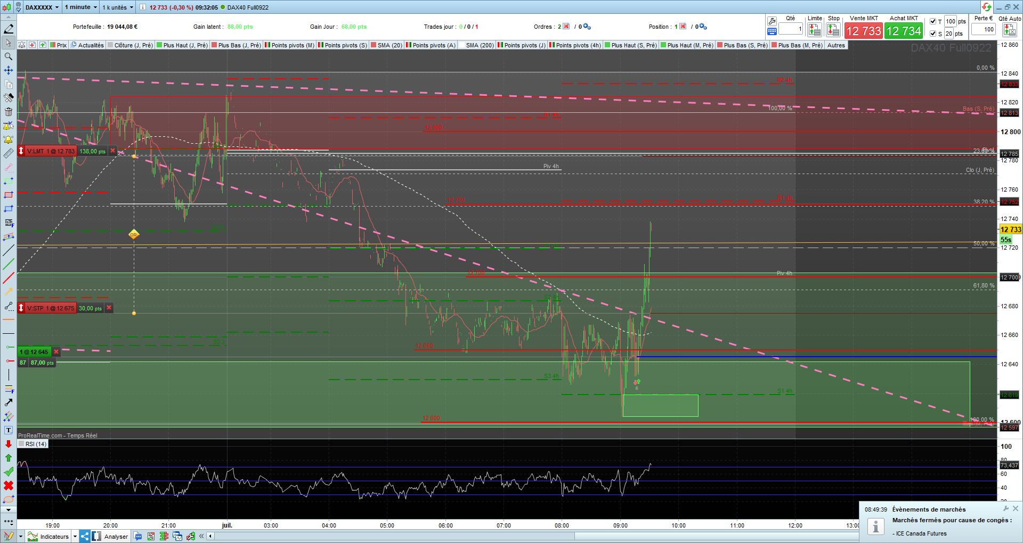Place a Limite order via its icon

pyautogui.click(x=815, y=31)
